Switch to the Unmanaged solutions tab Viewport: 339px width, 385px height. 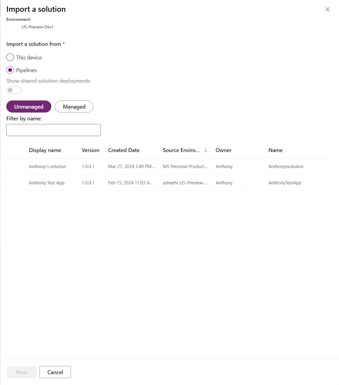pyautogui.click(x=29, y=107)
